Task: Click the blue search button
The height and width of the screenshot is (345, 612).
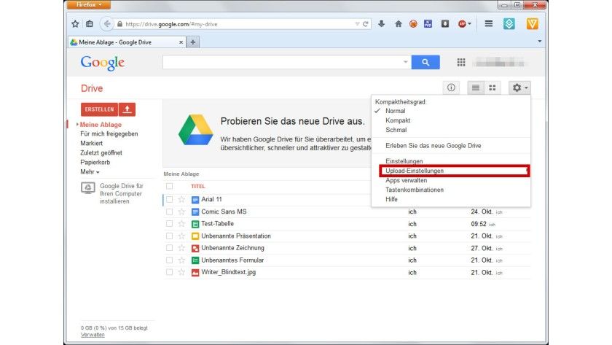Action: [x=425, y=62]
